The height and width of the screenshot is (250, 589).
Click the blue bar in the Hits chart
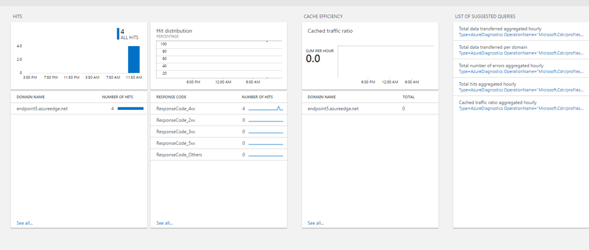[133, 59]
